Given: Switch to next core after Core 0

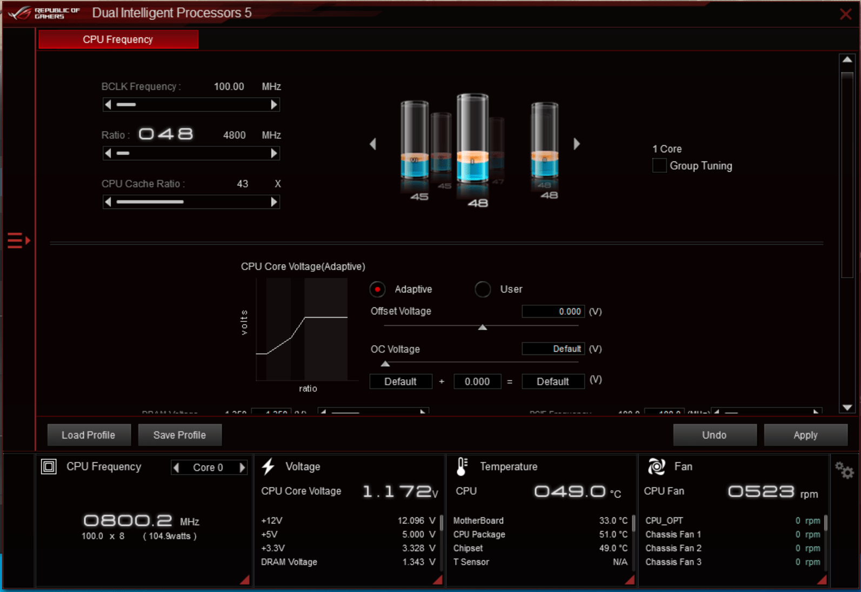Looking at the screenshot, I should tap(242, 468).
